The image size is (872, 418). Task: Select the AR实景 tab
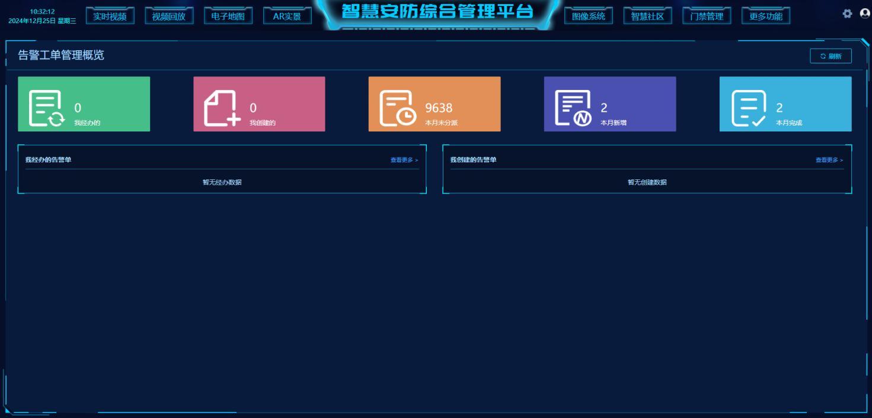[x=288, y=16]
